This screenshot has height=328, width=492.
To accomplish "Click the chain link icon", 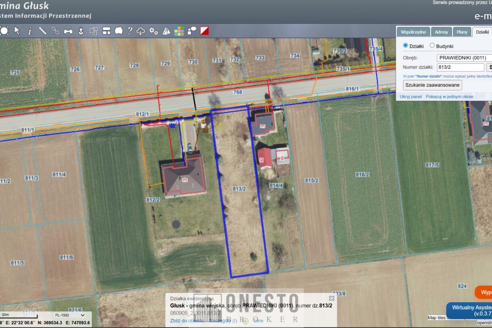I will [55, 31].
